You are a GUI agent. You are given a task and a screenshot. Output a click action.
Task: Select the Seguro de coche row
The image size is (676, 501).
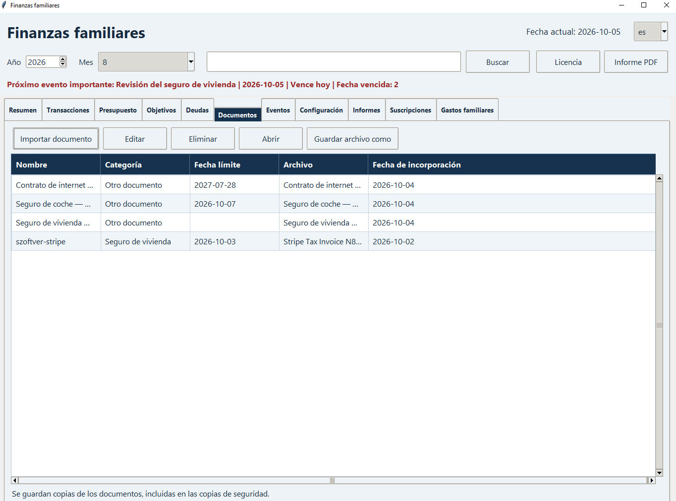click(x=333, y=204)
